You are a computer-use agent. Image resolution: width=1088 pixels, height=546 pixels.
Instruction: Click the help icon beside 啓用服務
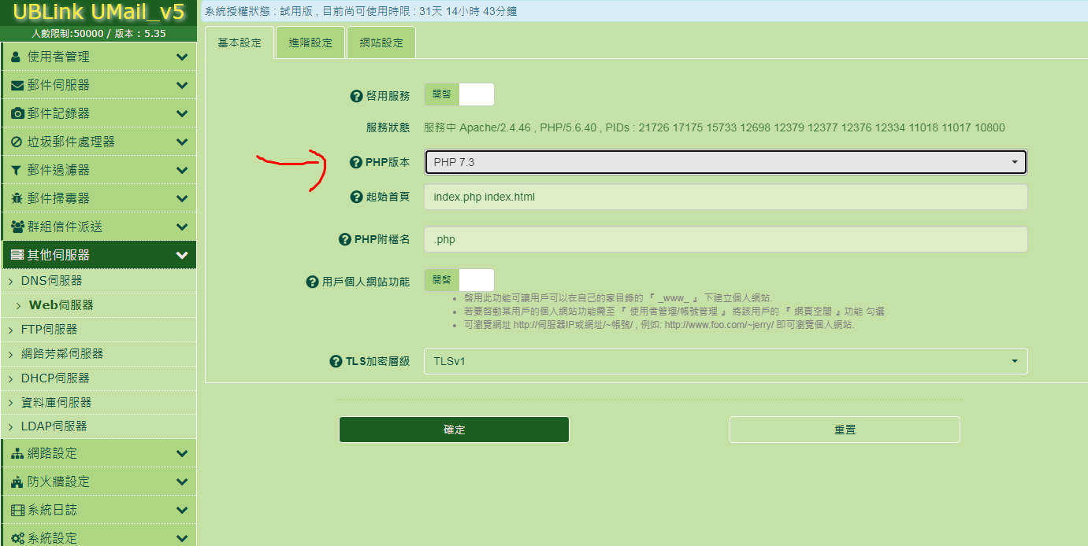(356, 96)
